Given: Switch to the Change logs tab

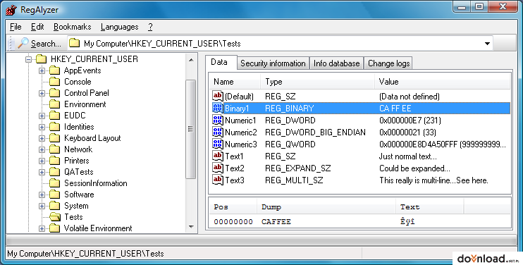Looking at the screenshot, I should click(388, 63).
